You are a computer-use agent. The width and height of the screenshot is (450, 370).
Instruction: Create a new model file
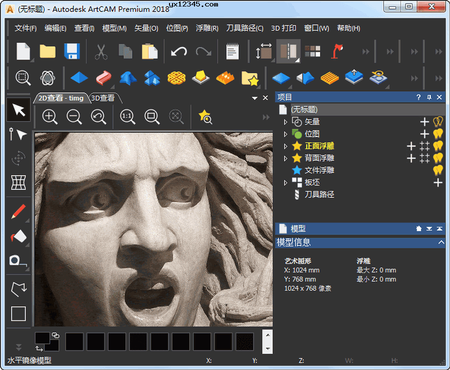(x=23, y=51)
